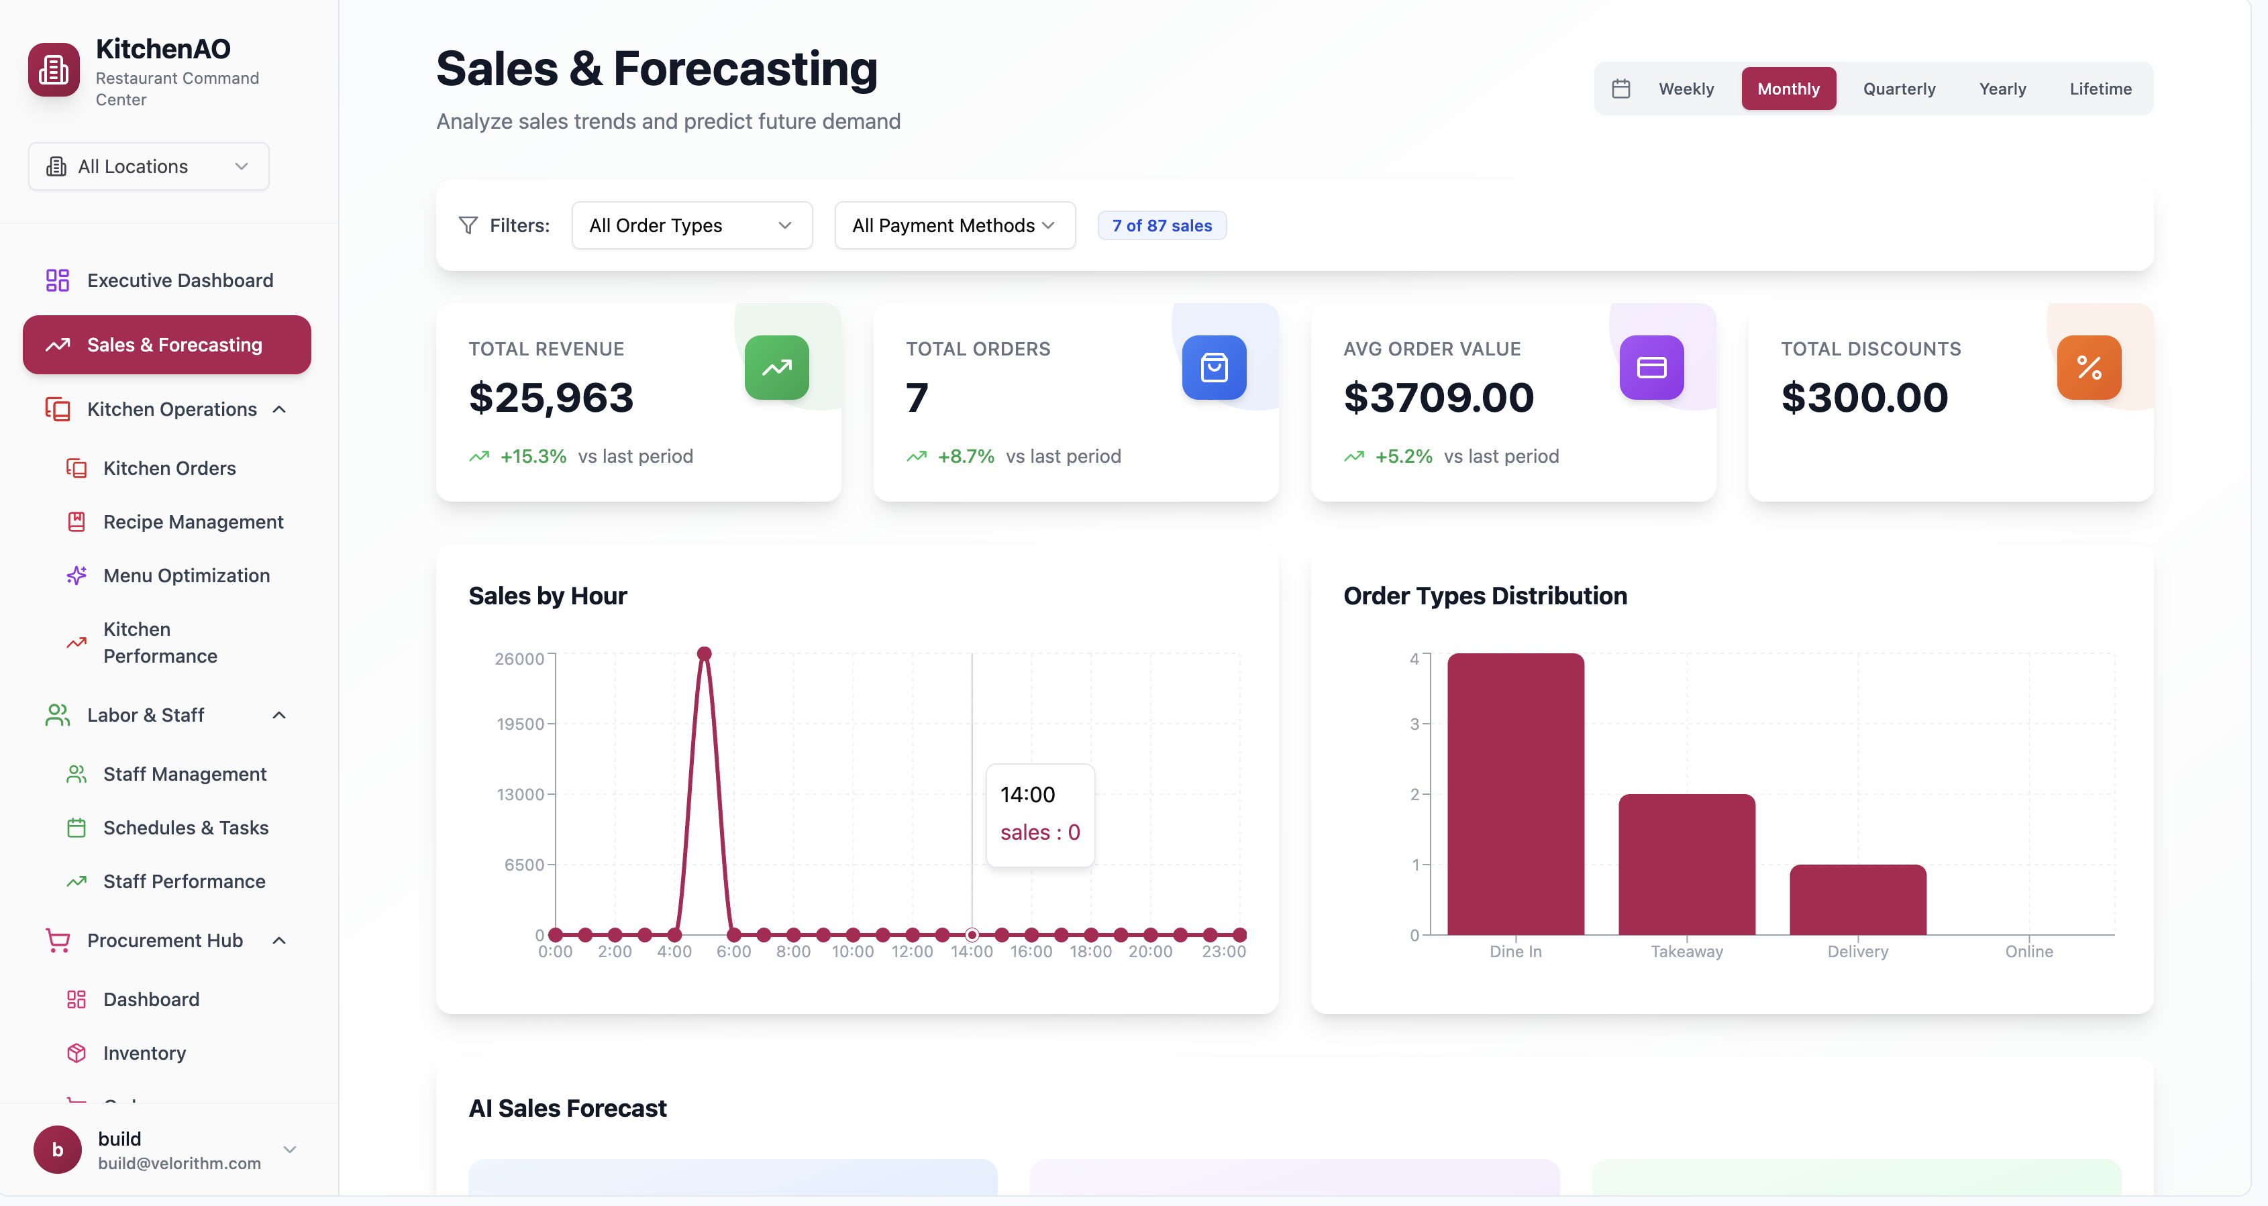Switch to the Quarterly view
Screen dimensions: 2268x1206
click(x=1898, y=88)
